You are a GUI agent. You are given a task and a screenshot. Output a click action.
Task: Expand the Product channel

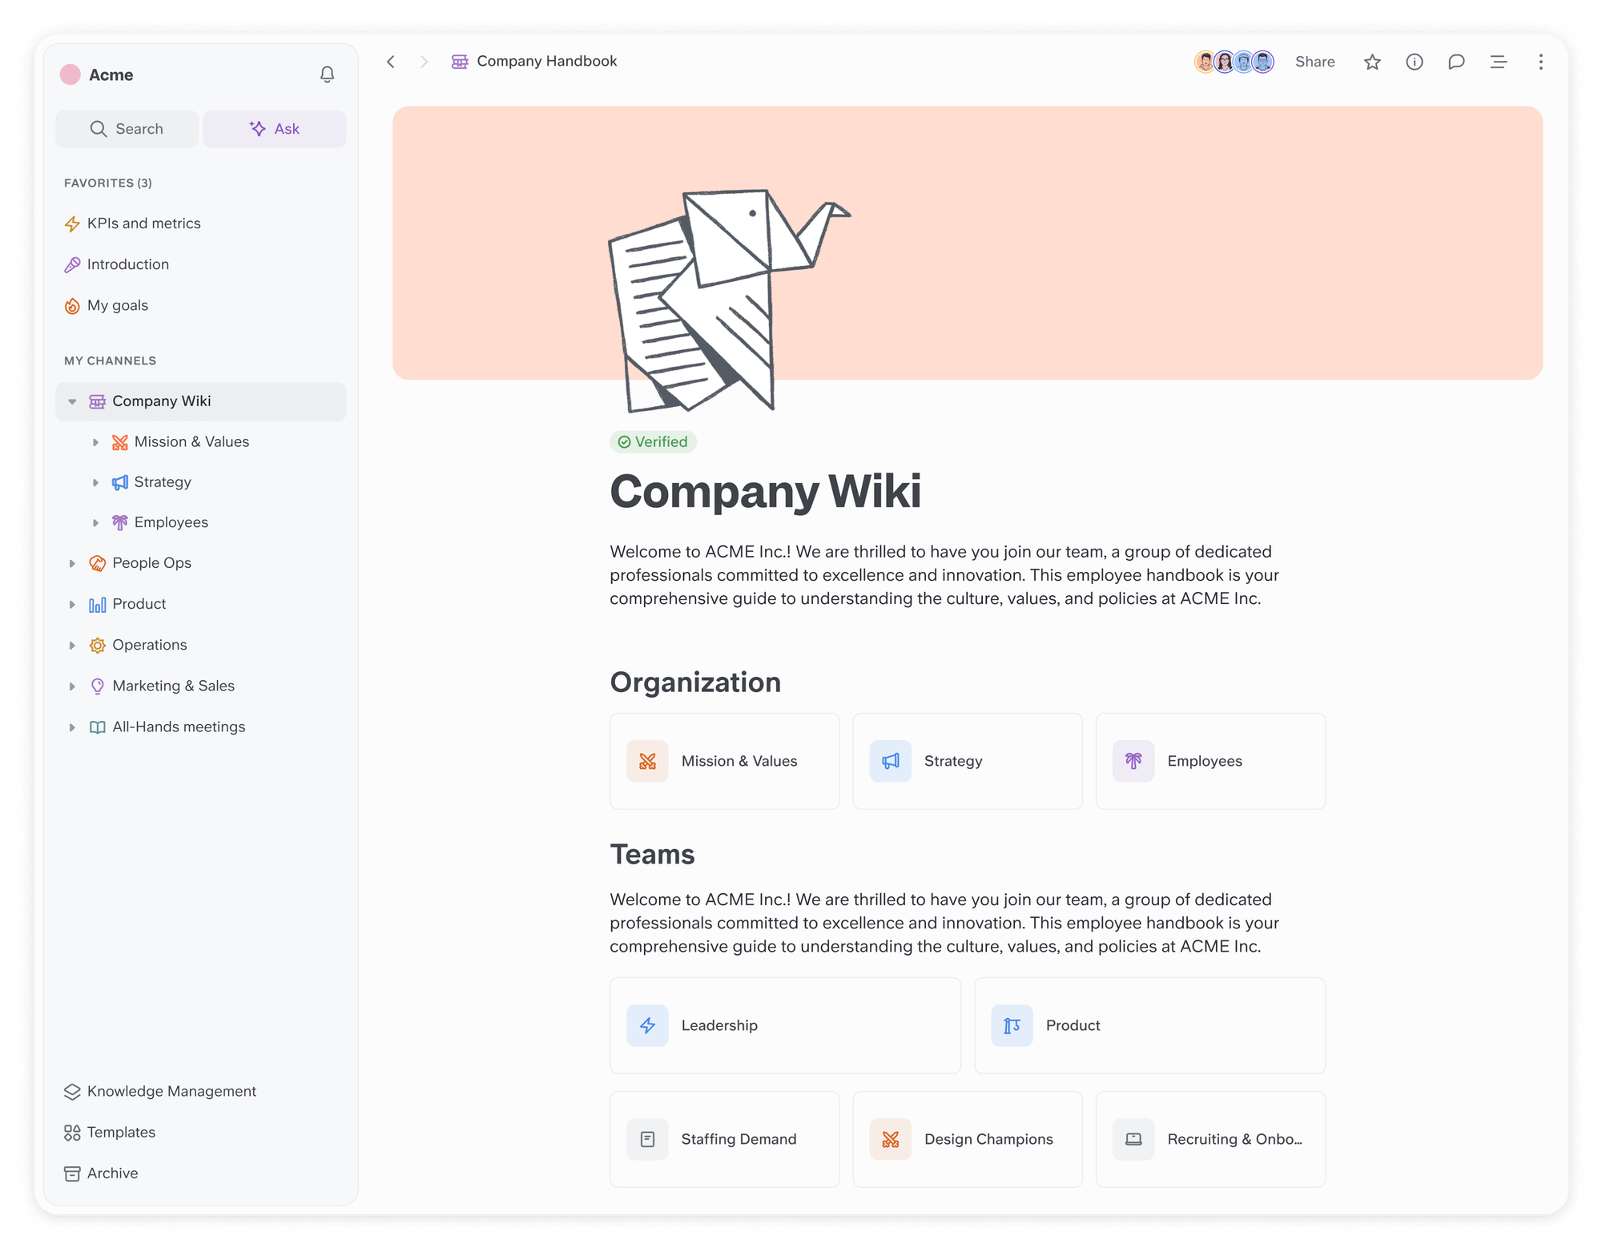point(73,604)
